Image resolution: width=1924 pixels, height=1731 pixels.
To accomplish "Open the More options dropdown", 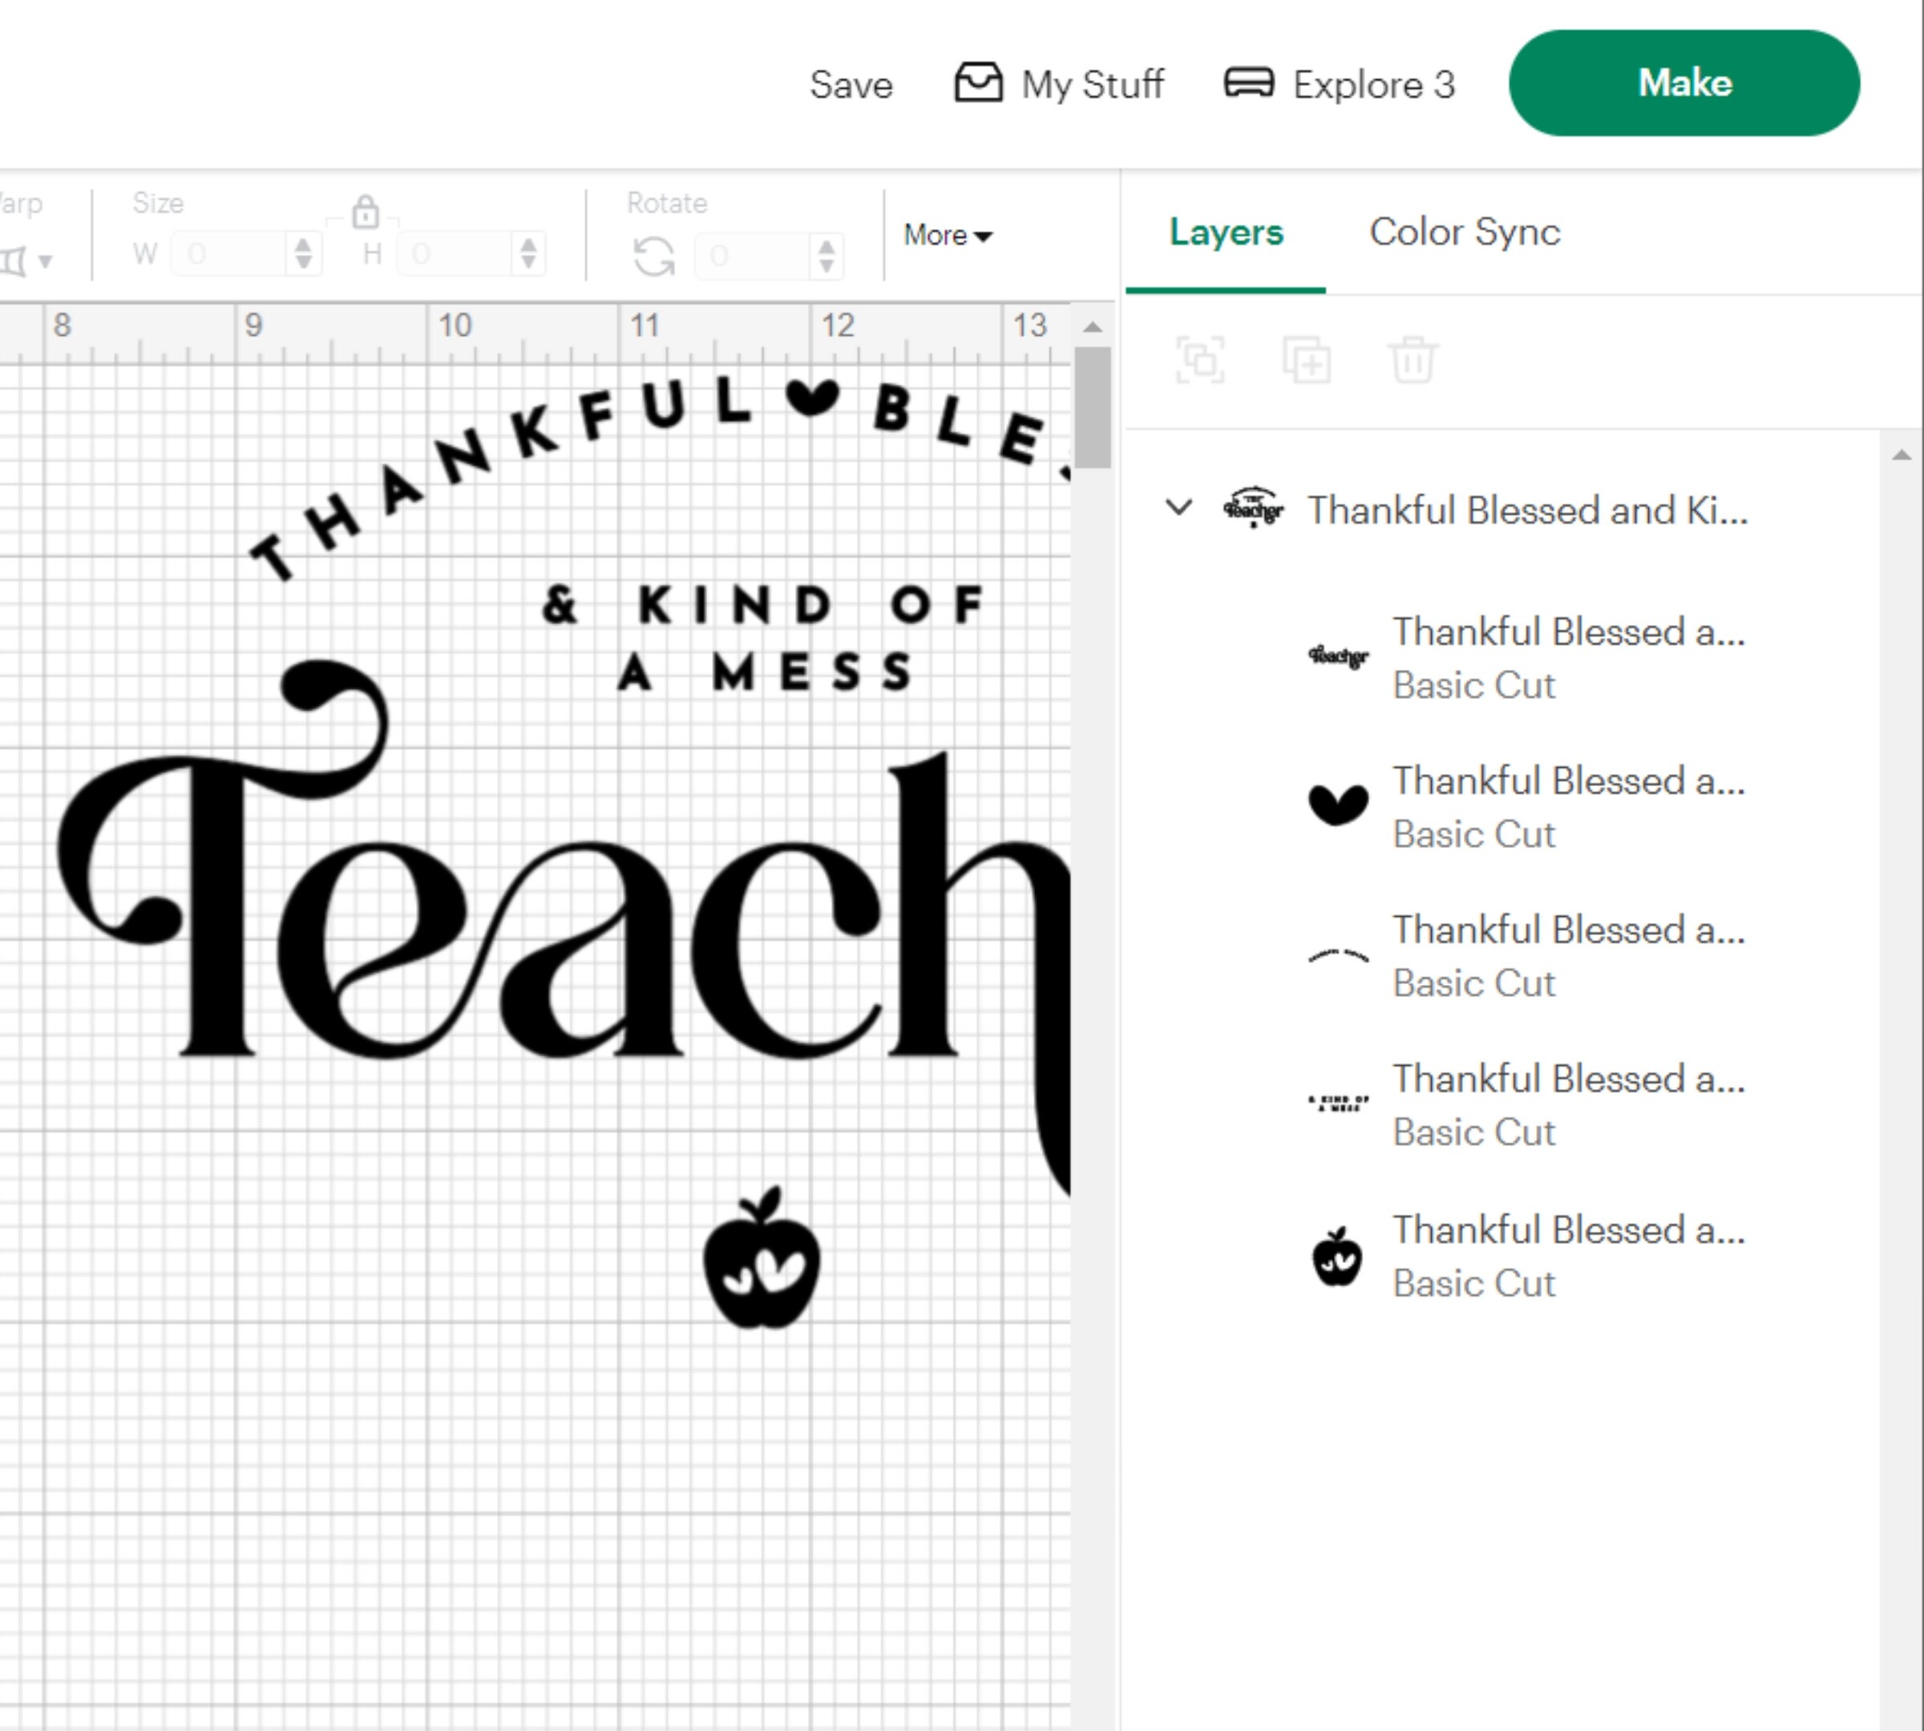I will pos(945,235).
